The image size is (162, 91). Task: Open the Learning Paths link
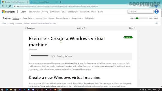(41, 18)
